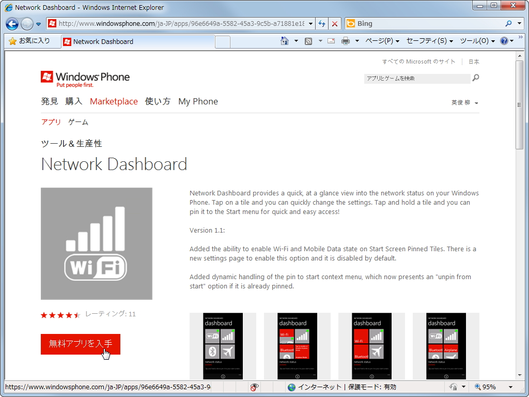
Task: Click the status bar lock security icon
Action: pyautogui.click(x=454, y=387)
